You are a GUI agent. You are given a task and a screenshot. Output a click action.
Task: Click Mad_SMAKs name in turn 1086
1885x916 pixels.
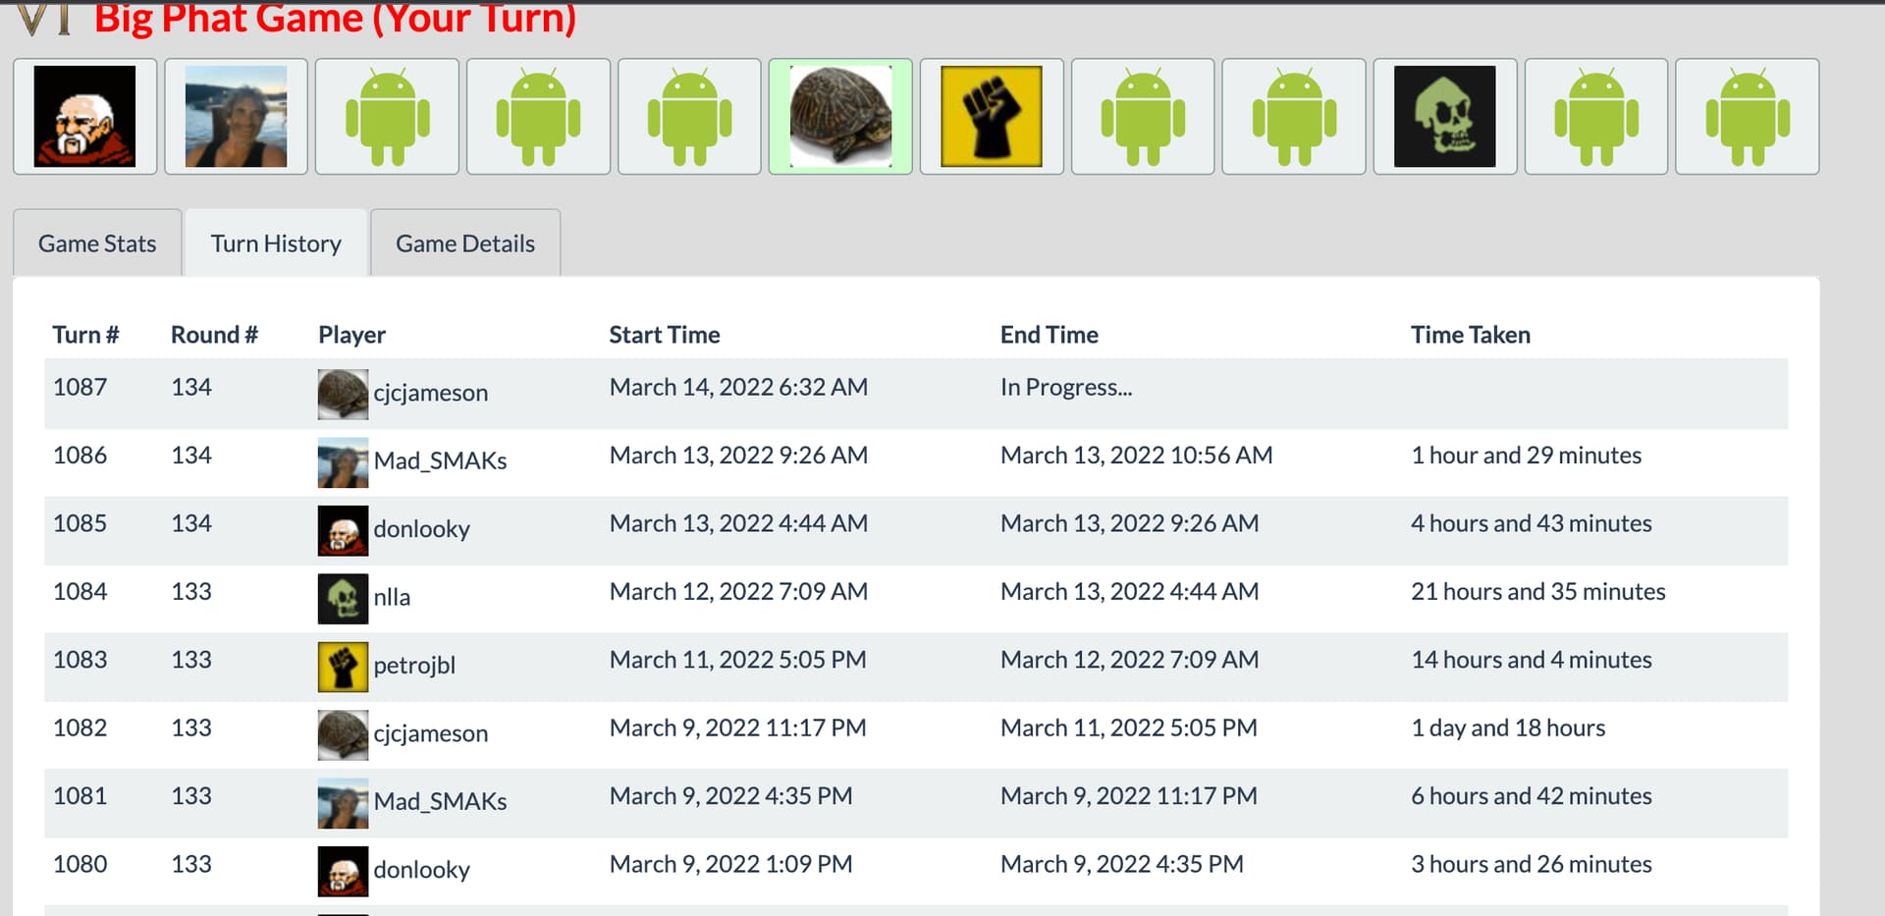[x=440, y=460]
